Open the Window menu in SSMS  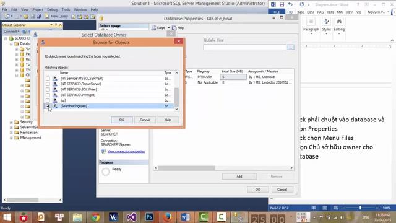pyautogui.click(x=80, y=10)
